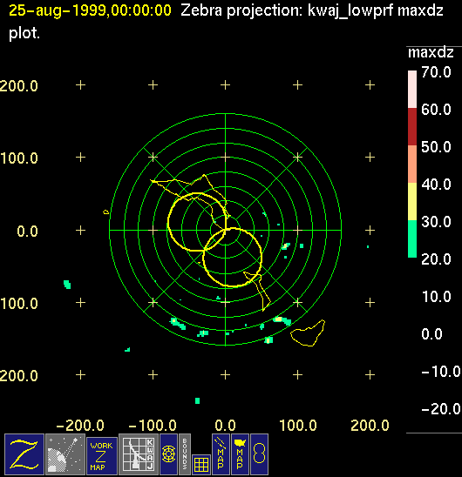Click the BOUNDS icon
The width and height of the screenshot is (462, 477).
click(185, 454)
